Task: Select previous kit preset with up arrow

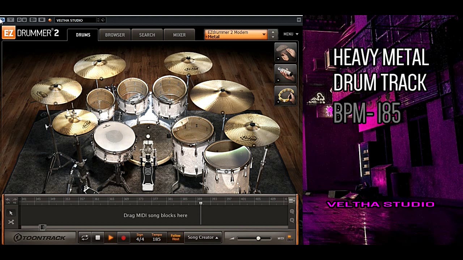Action: [x=273, y=32]
